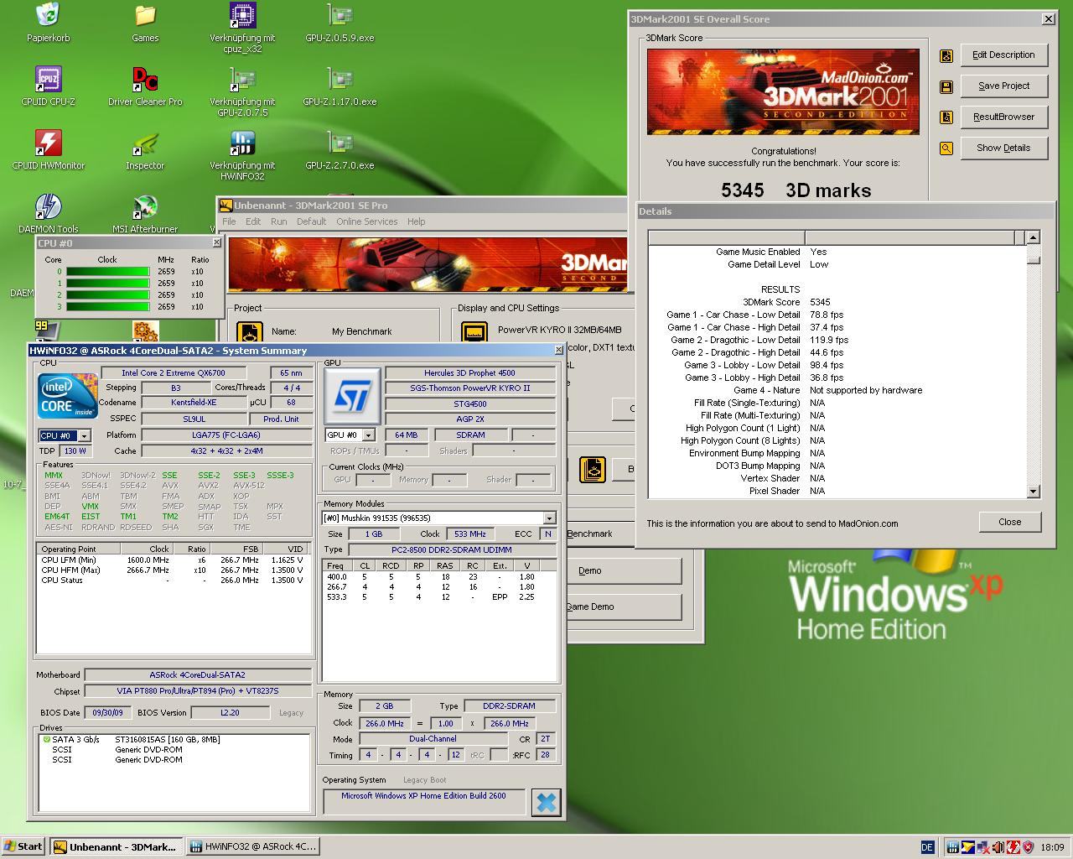Image resolution: width=1073 pixels, height=859 pixels.
Task: Click the red security shield tray icon
Action: click(1028, 847)
